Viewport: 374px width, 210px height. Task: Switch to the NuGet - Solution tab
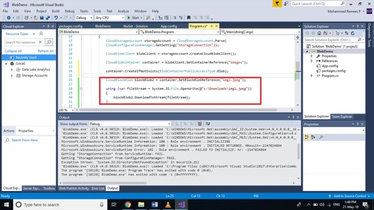(135, 26)
